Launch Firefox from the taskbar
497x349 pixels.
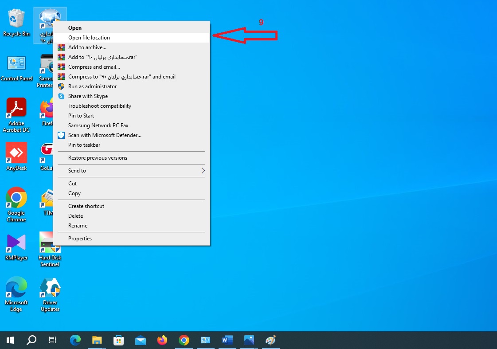click(x=162, y=340)
